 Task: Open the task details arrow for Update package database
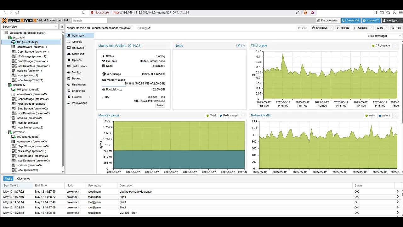pos(398,191)
